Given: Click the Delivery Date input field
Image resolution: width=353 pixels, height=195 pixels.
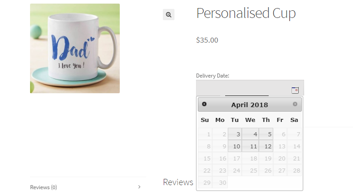Looking at the screenshot, I should pyautogui.click(x=243, y=88).
